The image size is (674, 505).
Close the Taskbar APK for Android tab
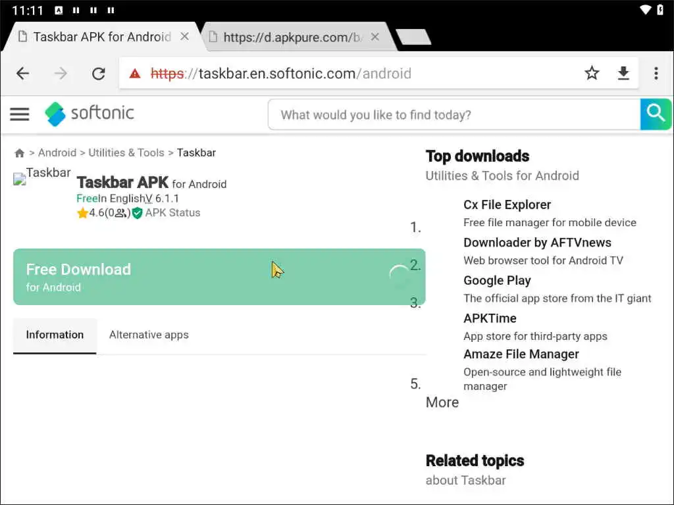(184, 37)
